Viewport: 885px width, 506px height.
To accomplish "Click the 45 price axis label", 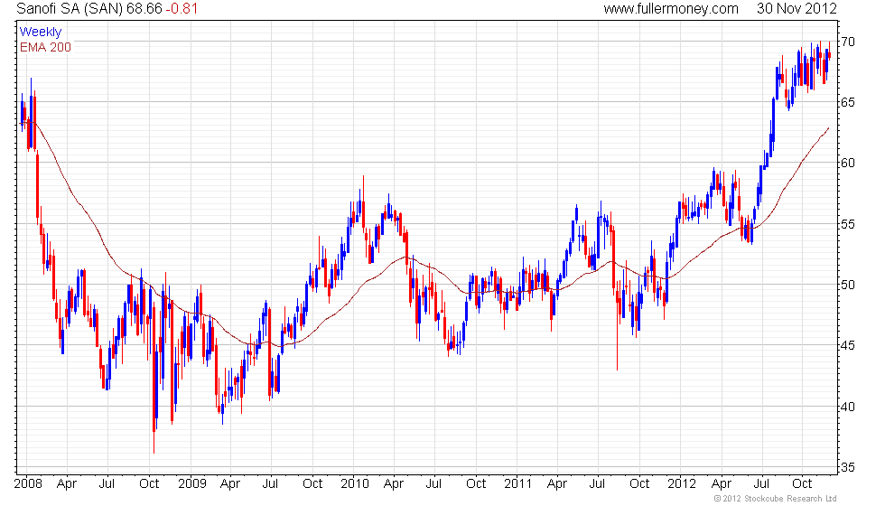I will [x=848, y=345].
